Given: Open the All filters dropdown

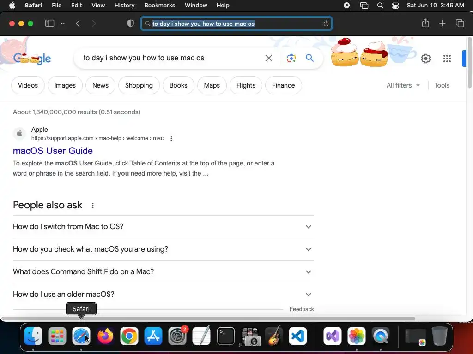Looking at the screenshot, I should click(x=403, y=85).
